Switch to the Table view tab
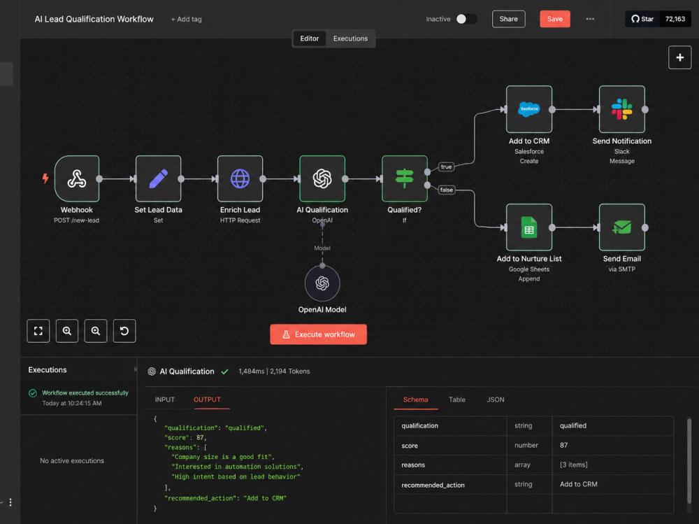The image size is (699, 524). (457, 399)
